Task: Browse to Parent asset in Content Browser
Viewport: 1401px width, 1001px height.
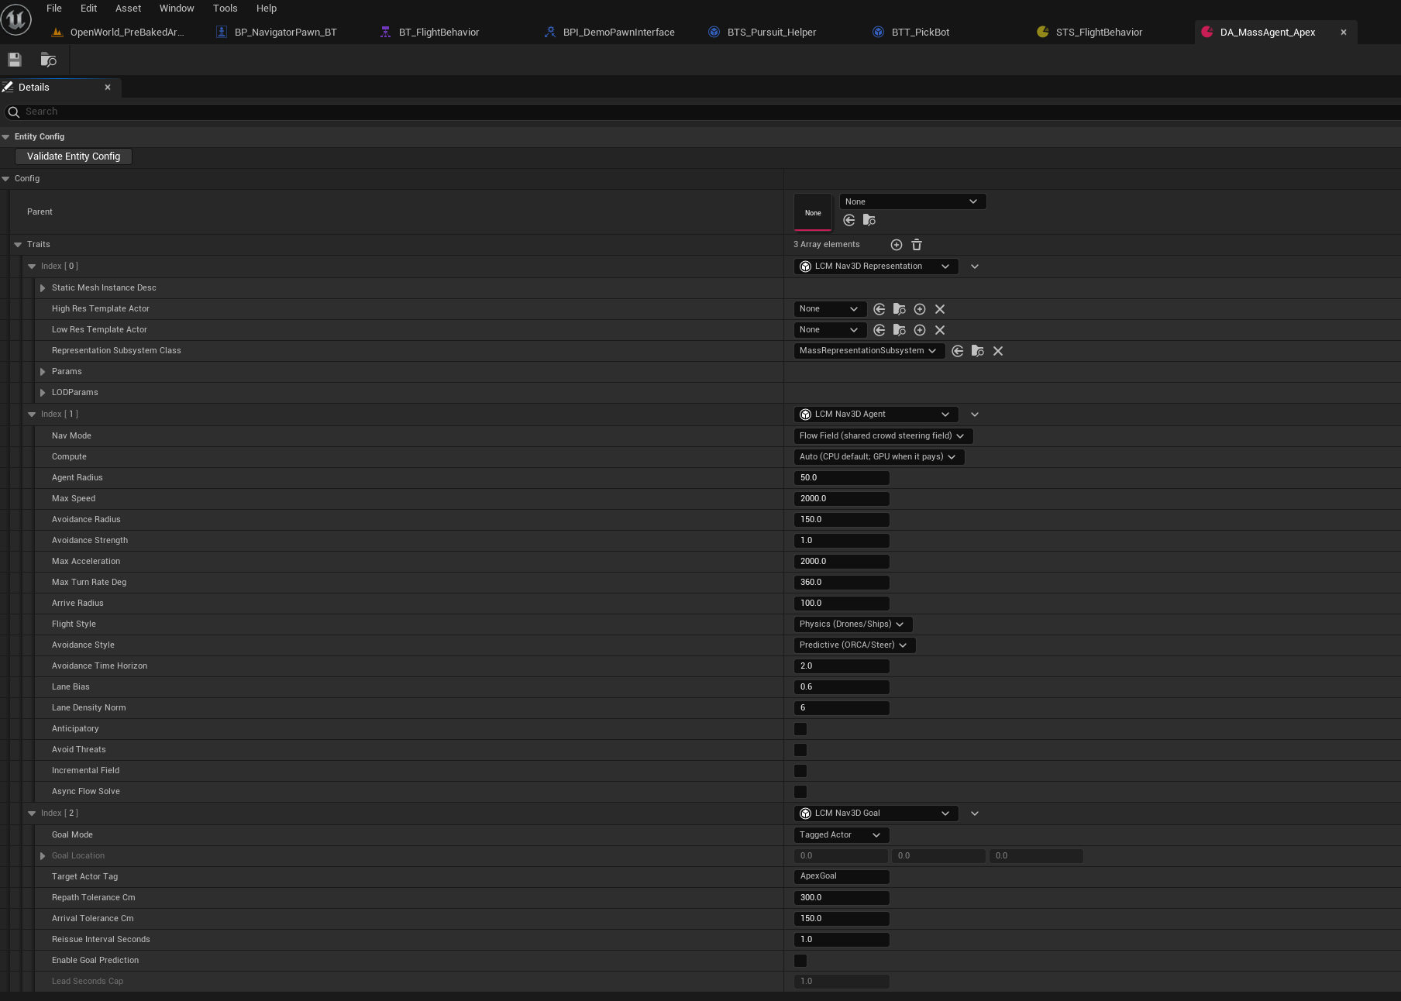Action: tap(869, 220)
